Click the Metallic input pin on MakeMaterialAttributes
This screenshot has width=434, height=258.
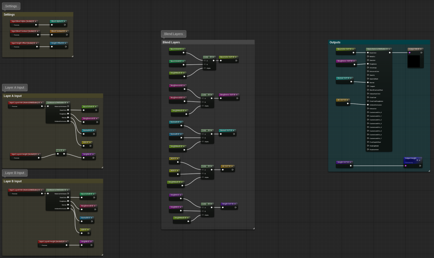click(x=368, y=56)
